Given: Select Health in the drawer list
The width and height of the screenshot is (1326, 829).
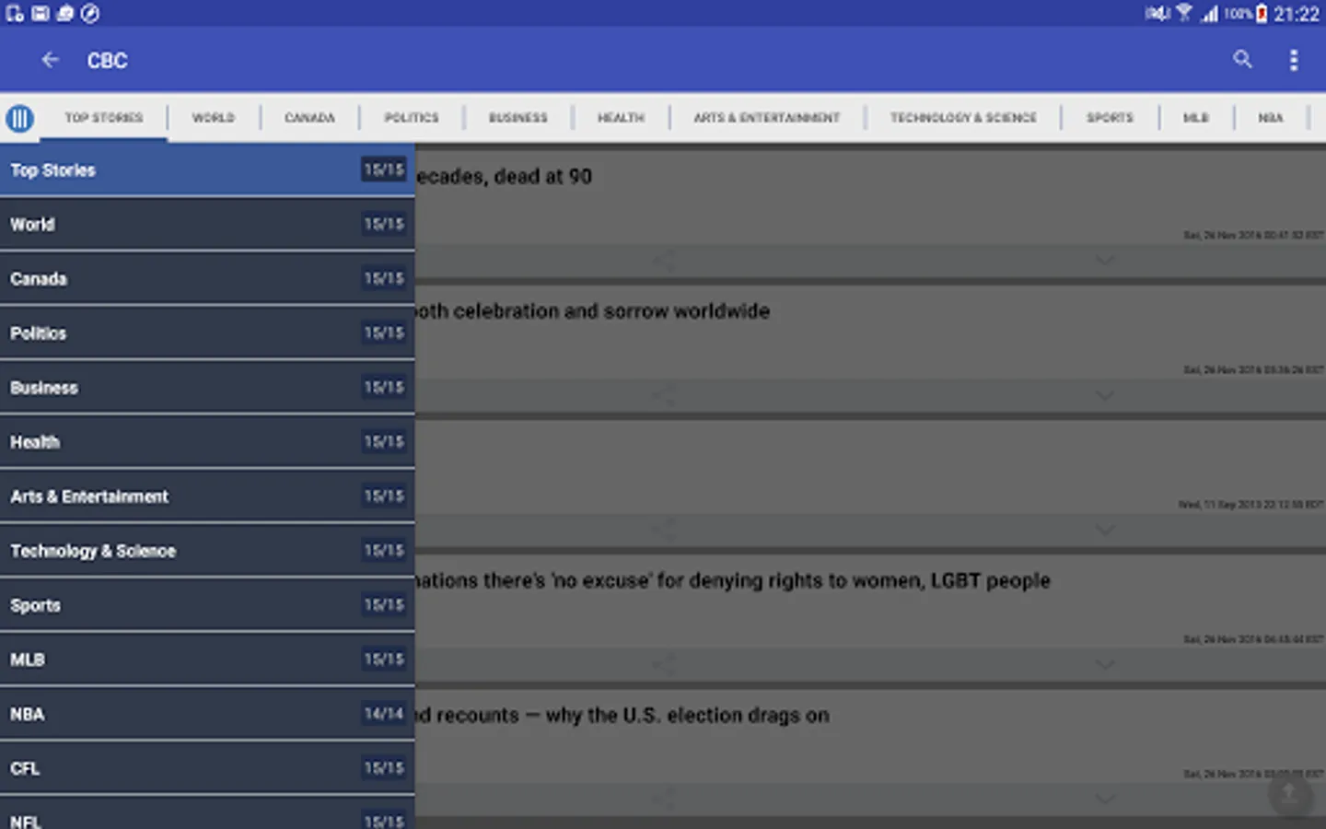Looking at the screenshot, I should tap(207, 442).
